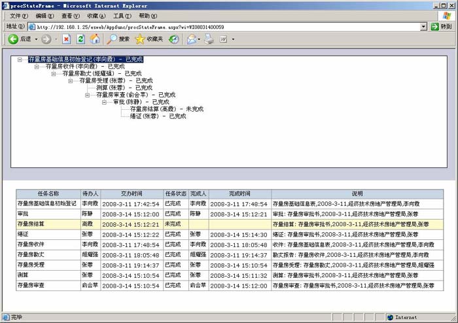Open the 文件(F) menu

click(19, 16)
